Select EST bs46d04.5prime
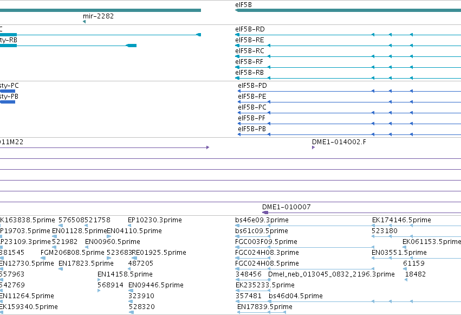 click(295, 296)
